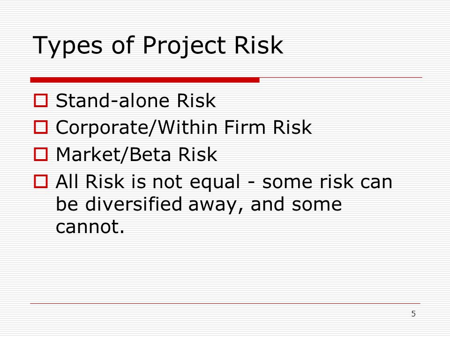Click the Stand-alone Risk bullet text
450x337 pixels.
(136, 101)
